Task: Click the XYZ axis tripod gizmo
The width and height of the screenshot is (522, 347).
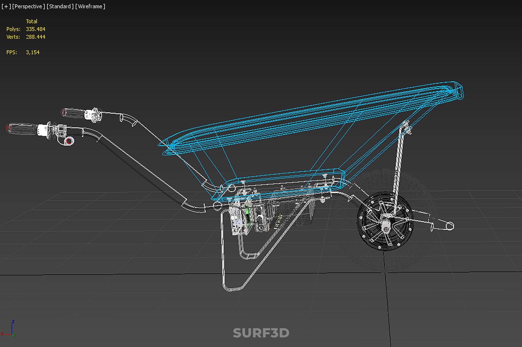Action: [x=9, y=329]
